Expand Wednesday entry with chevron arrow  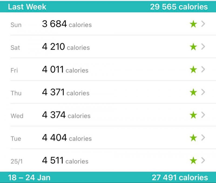pyautogui.click(x=203, y=115)
